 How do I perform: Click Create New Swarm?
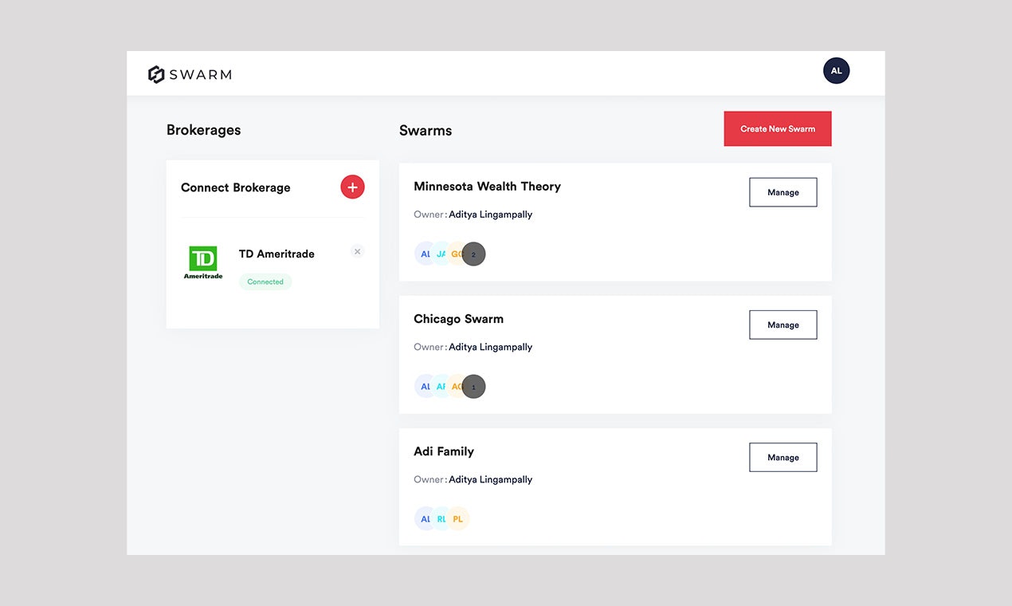point(777,128)
